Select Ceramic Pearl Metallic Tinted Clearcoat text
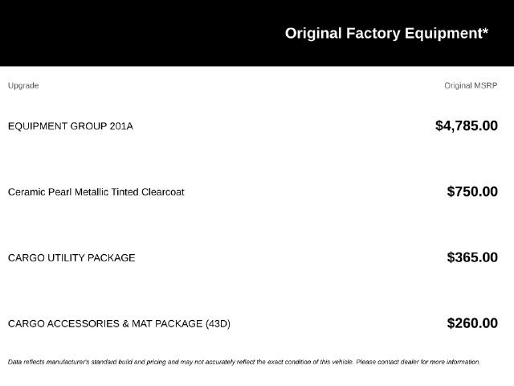This screenshot has height=386, width=514. coord(96,191)
